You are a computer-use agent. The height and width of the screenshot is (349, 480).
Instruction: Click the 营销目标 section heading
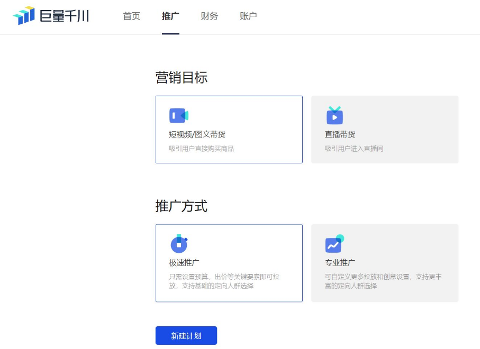[182, 78]
